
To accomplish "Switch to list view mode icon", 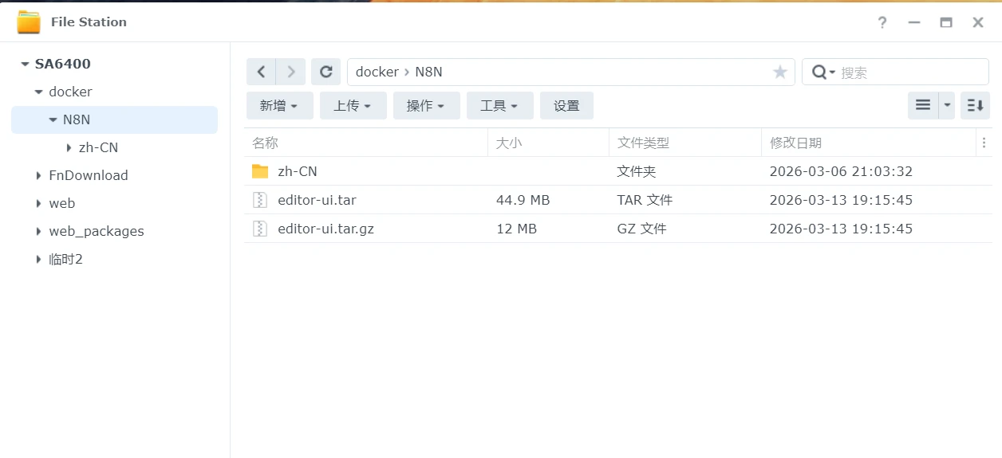I will [923, 105].
